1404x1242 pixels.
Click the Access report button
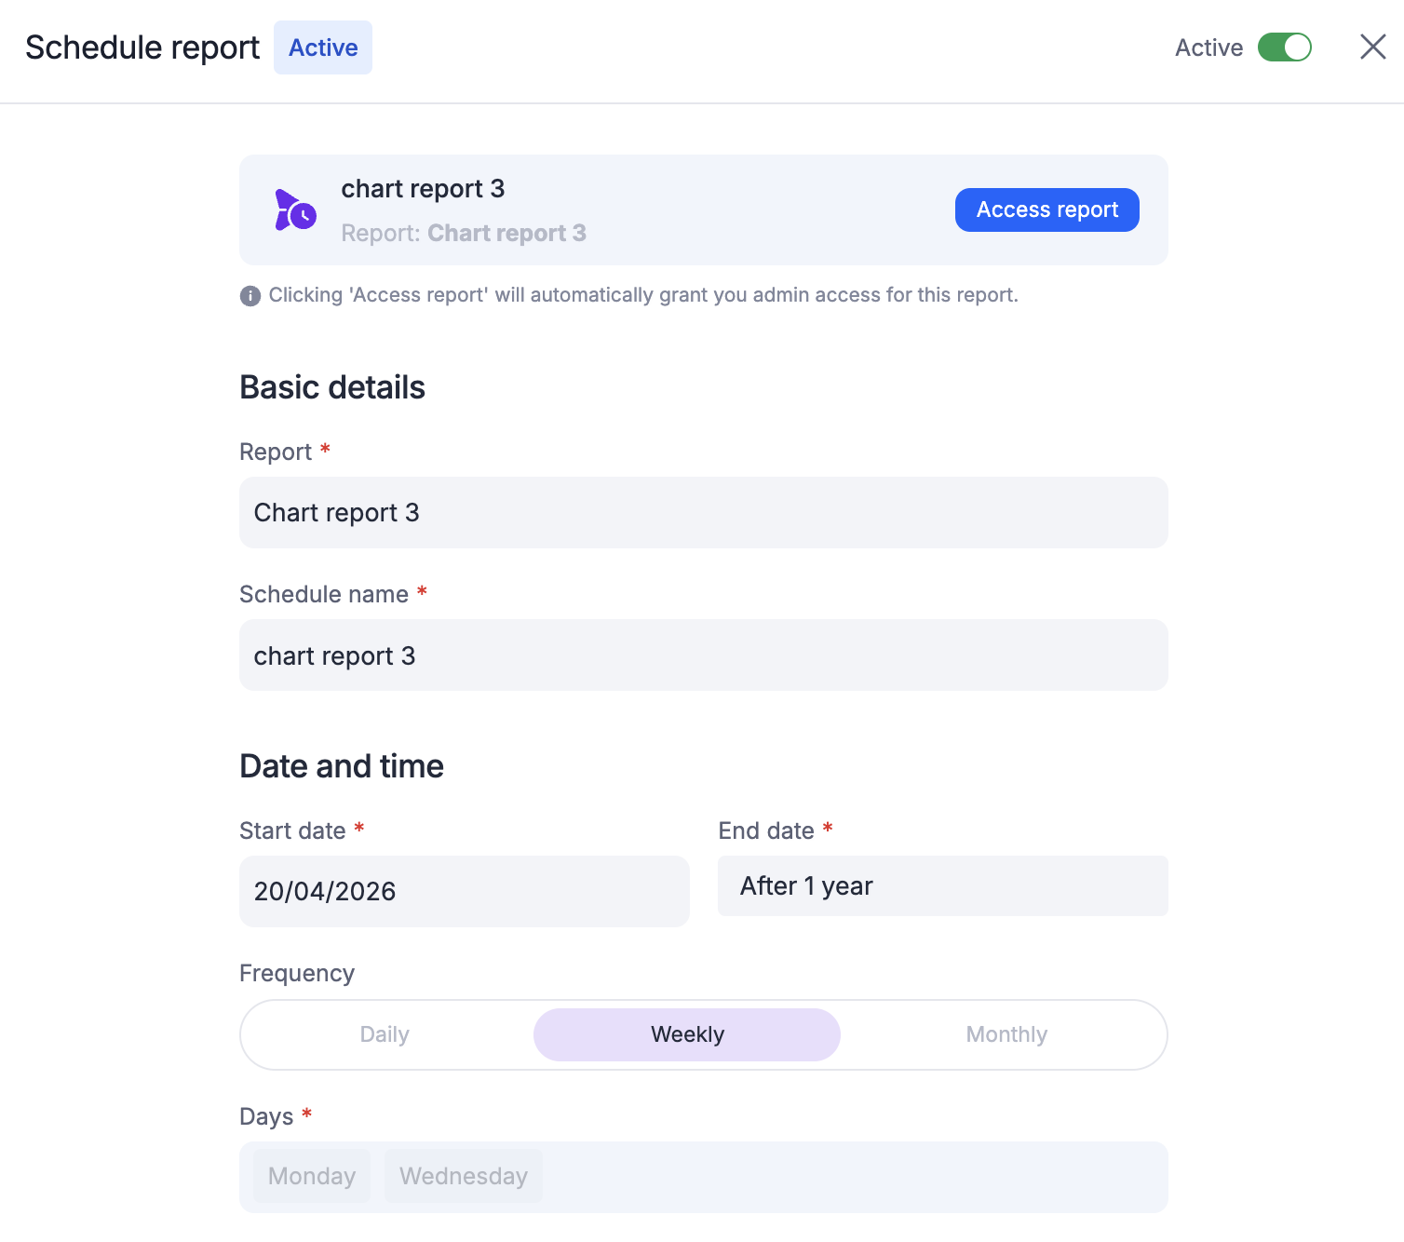(1046, 210)
